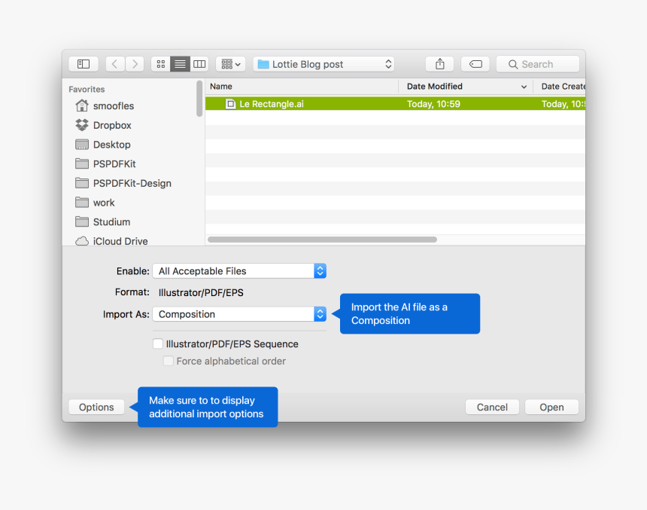Go back to previous folder
Screen dimensions: 647x510
(115, 64)
